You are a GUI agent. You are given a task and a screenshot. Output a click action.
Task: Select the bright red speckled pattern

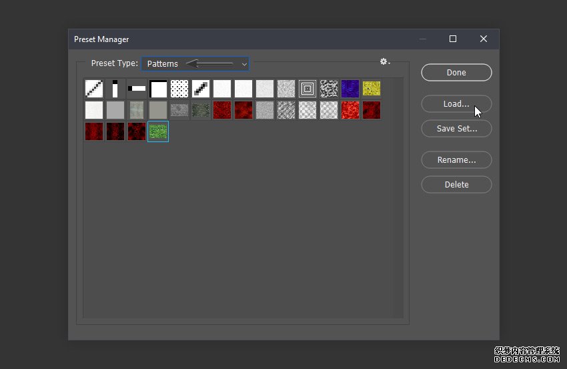coord(350,110)
